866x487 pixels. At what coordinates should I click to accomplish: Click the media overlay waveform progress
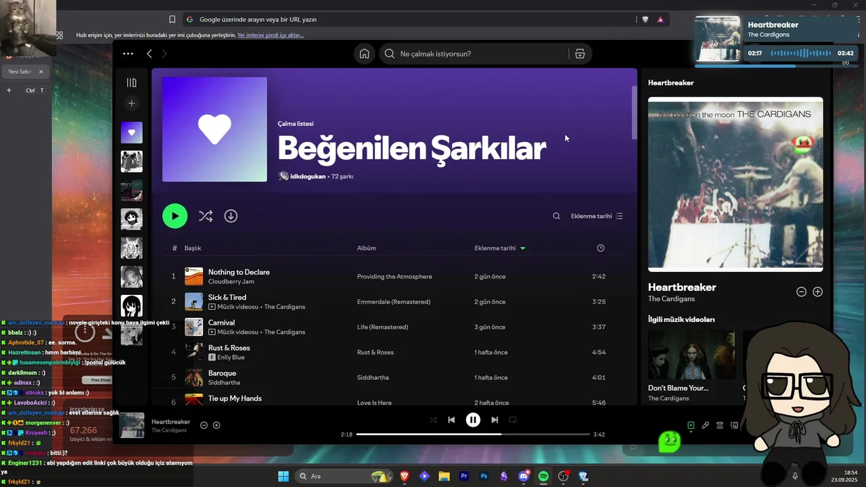800,53
